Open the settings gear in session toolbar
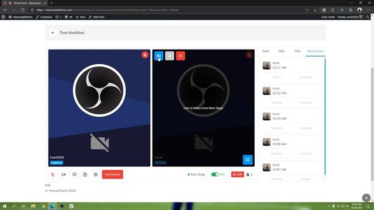This screenshot has width=374, height=210. pyautogui.click(x=96, y=174)
